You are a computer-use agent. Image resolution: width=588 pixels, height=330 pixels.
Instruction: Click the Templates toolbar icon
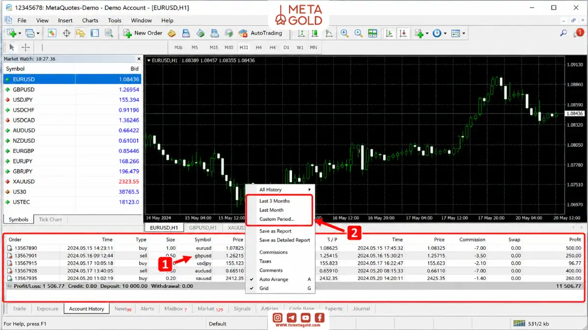coord(456,33)
